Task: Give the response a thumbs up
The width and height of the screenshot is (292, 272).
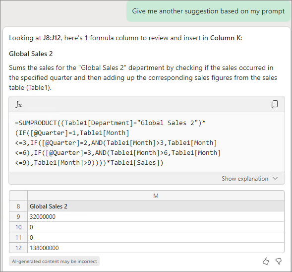Action: coord(266,261)
